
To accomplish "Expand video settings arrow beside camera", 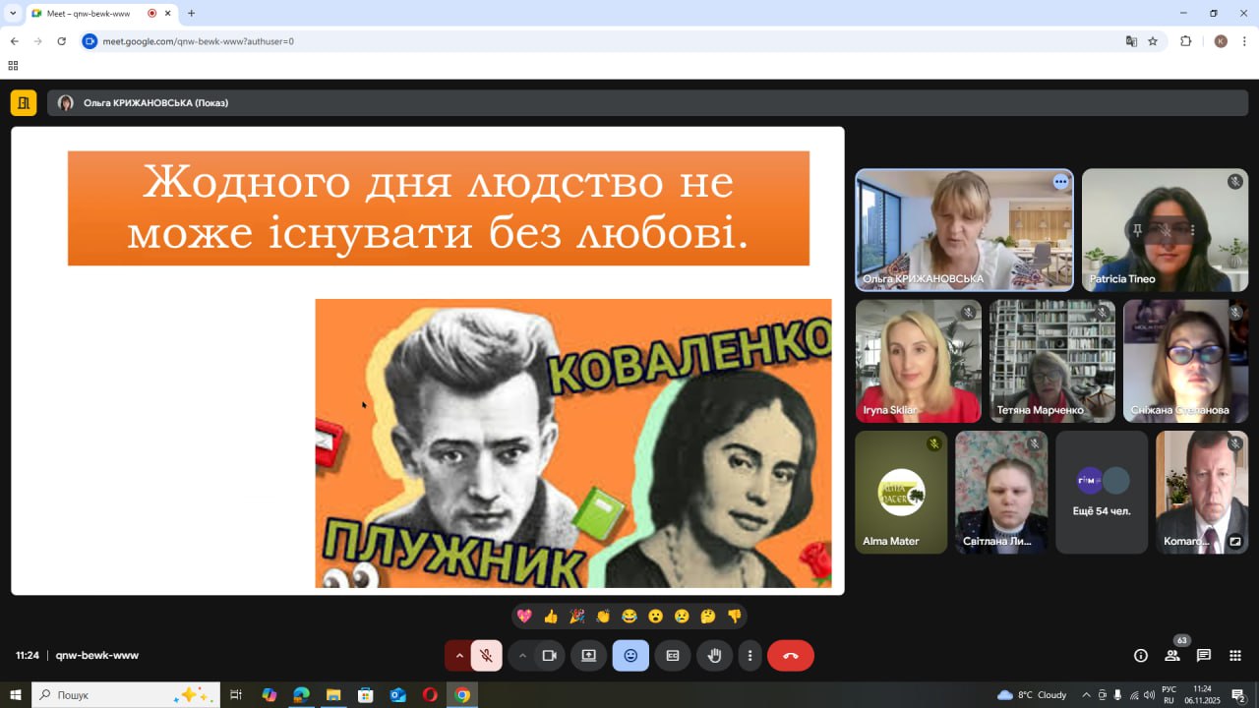I will [522, 656].
